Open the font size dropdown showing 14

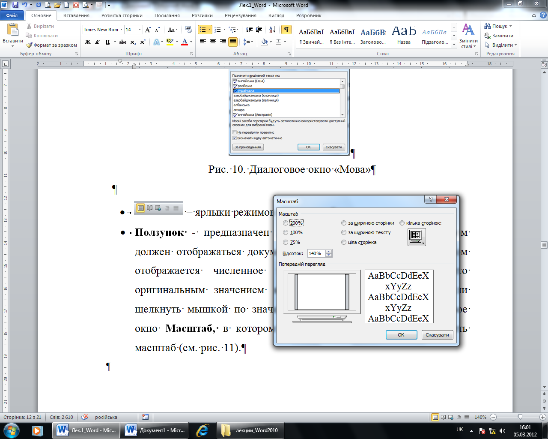pyautogui.click(x=140, y=30)
